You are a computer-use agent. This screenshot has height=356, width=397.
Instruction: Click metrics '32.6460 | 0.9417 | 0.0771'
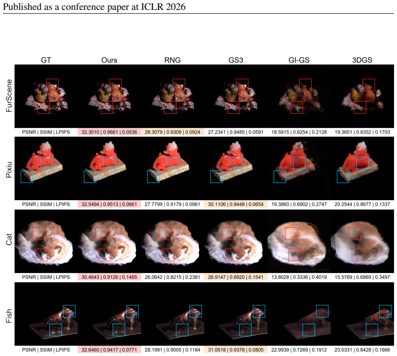click(109, 350)
